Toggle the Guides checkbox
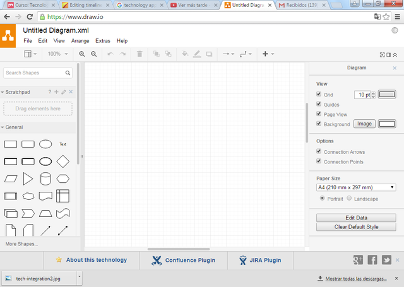The height and width of the screenshot is (287, 404). click(x=319, y=103)
